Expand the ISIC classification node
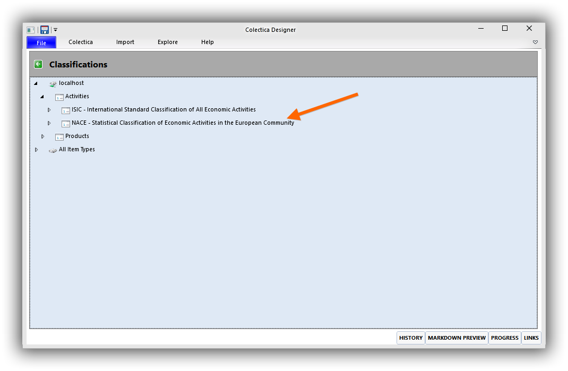This screenshot has width=568, height=371. coord(49,110)
